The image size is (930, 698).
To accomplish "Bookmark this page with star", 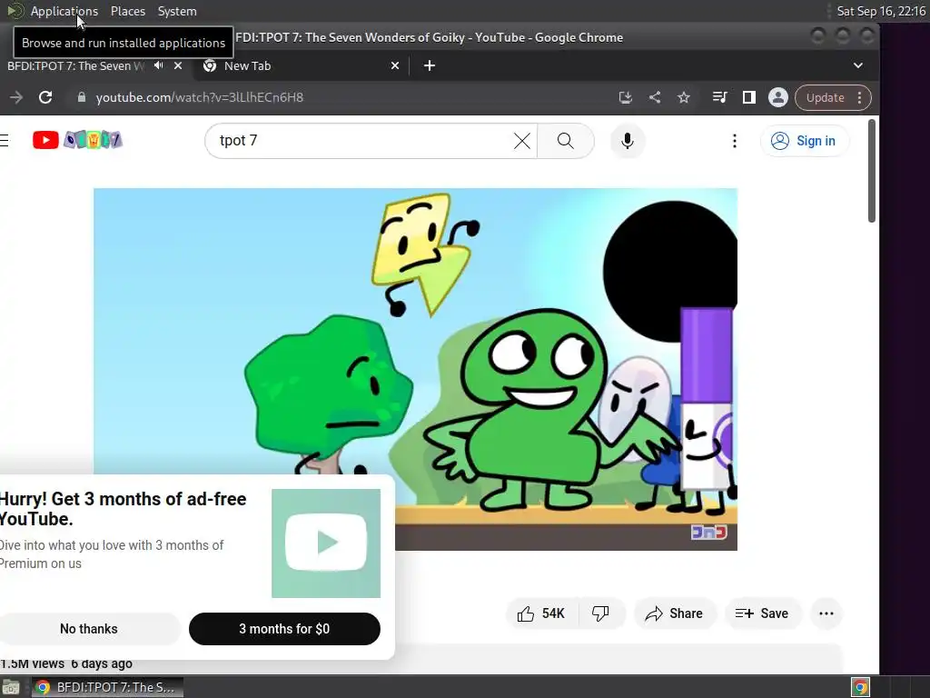I will click(684, 97).
